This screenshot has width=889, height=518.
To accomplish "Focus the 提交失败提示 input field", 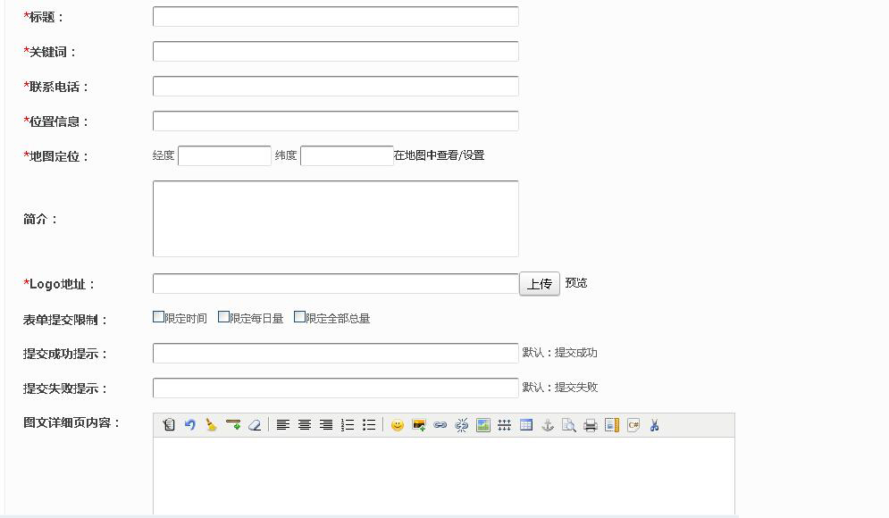I will pos(336,388).
